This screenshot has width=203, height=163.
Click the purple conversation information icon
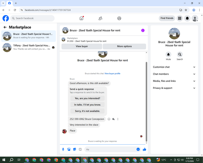click(143, 31)
